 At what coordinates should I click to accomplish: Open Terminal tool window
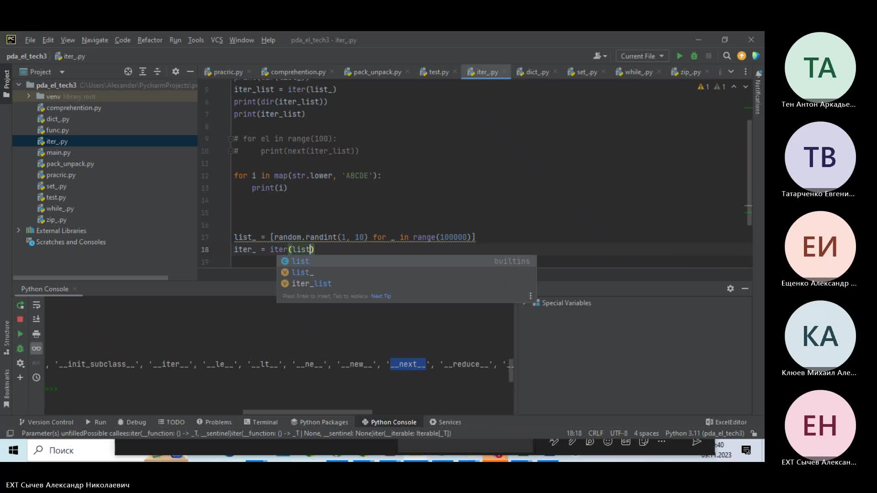[260, 422]
